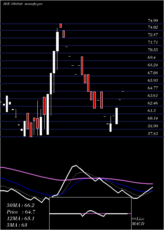164x230 pixels.
Task: Click the 74.02 price axis label
Action: (153, 27)
